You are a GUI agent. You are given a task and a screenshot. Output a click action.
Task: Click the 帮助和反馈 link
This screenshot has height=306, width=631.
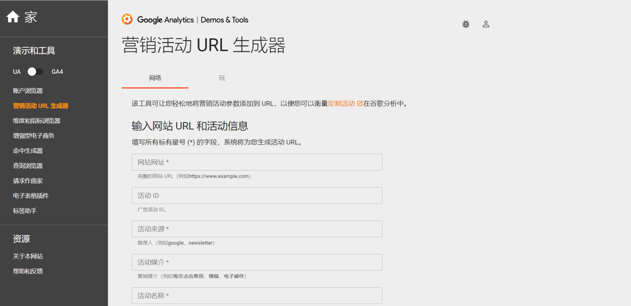27,271
